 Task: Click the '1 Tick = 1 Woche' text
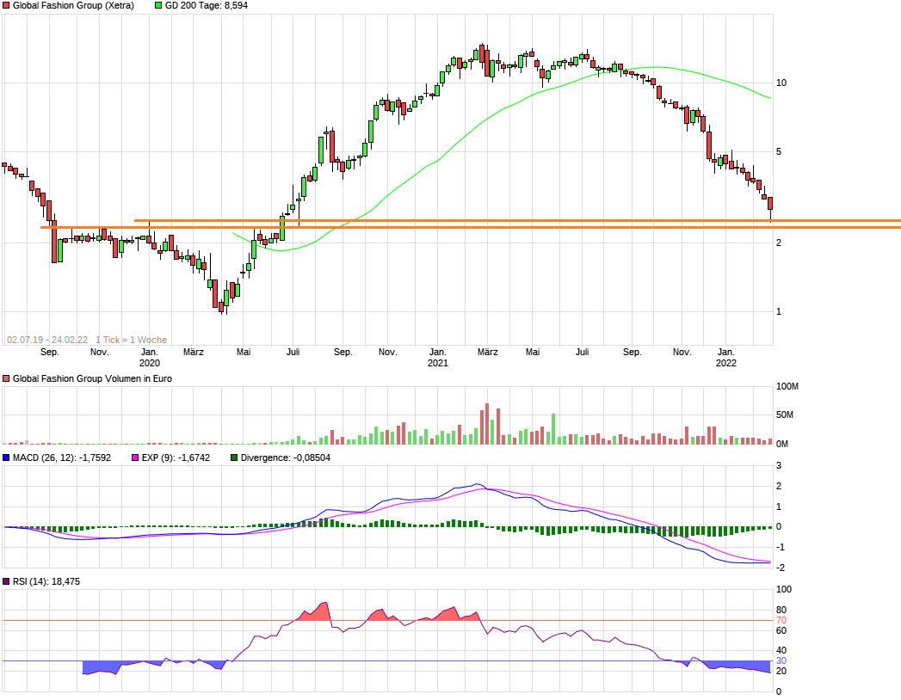131,340
